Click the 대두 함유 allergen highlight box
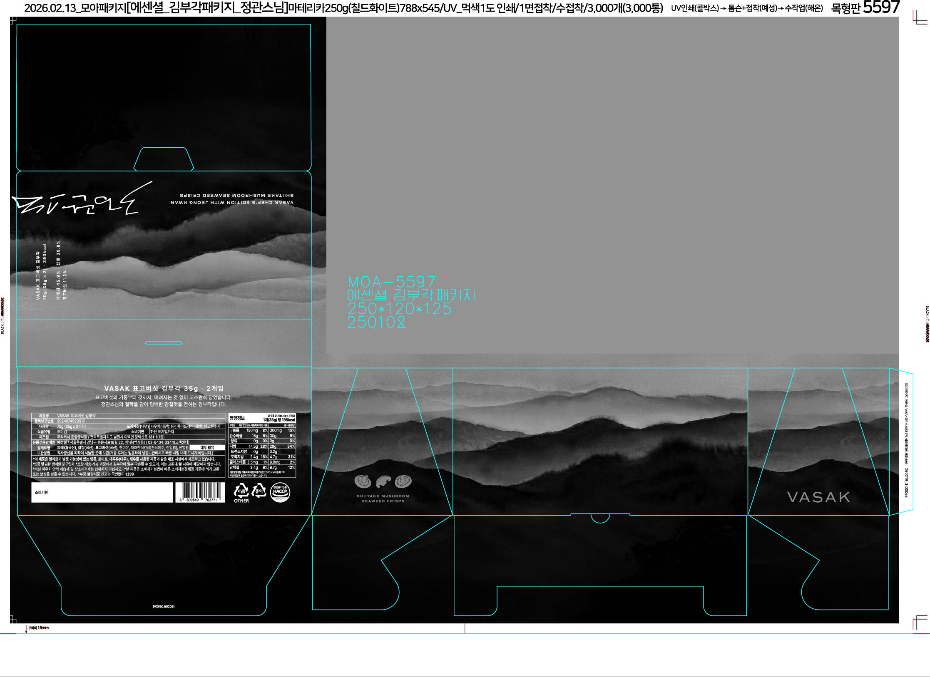The image size is (930, 677). [207, 448]
